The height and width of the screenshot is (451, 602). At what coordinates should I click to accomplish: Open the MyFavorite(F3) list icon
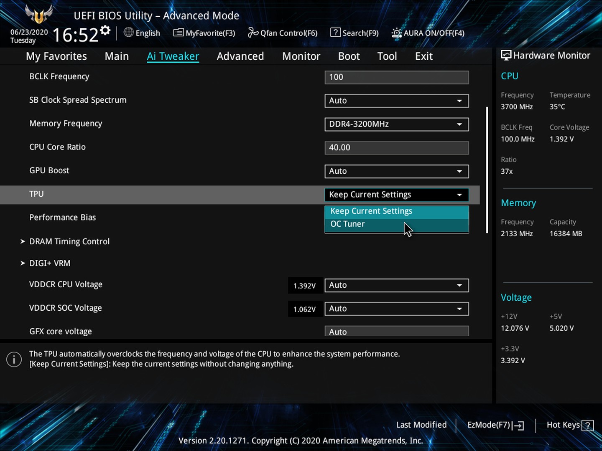179,33
